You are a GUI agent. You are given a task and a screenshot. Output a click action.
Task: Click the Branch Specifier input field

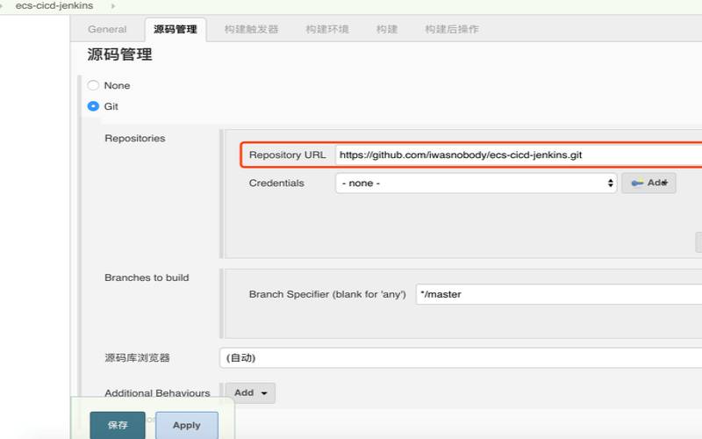[559, 294]
